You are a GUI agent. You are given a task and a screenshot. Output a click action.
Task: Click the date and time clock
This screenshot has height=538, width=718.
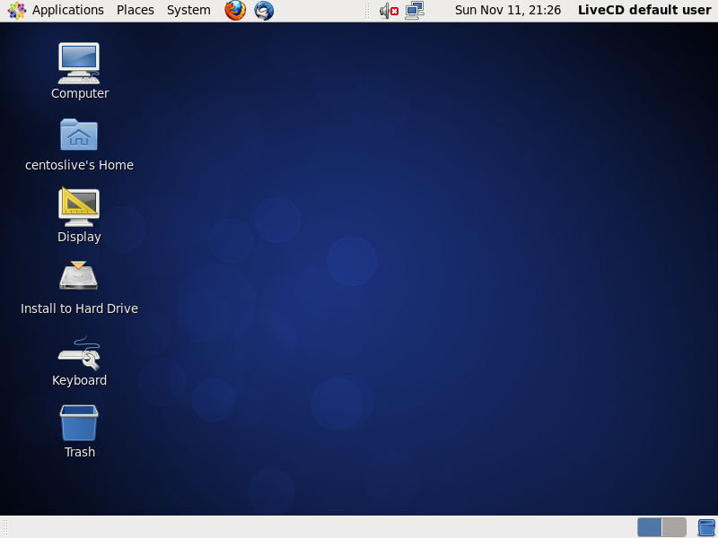508,10
